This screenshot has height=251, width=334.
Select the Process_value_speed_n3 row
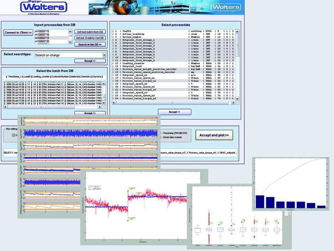coord(173,96)
